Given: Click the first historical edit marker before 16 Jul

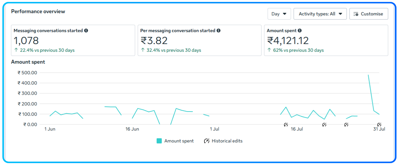Looking at the screenshot, I should (286, 124).
